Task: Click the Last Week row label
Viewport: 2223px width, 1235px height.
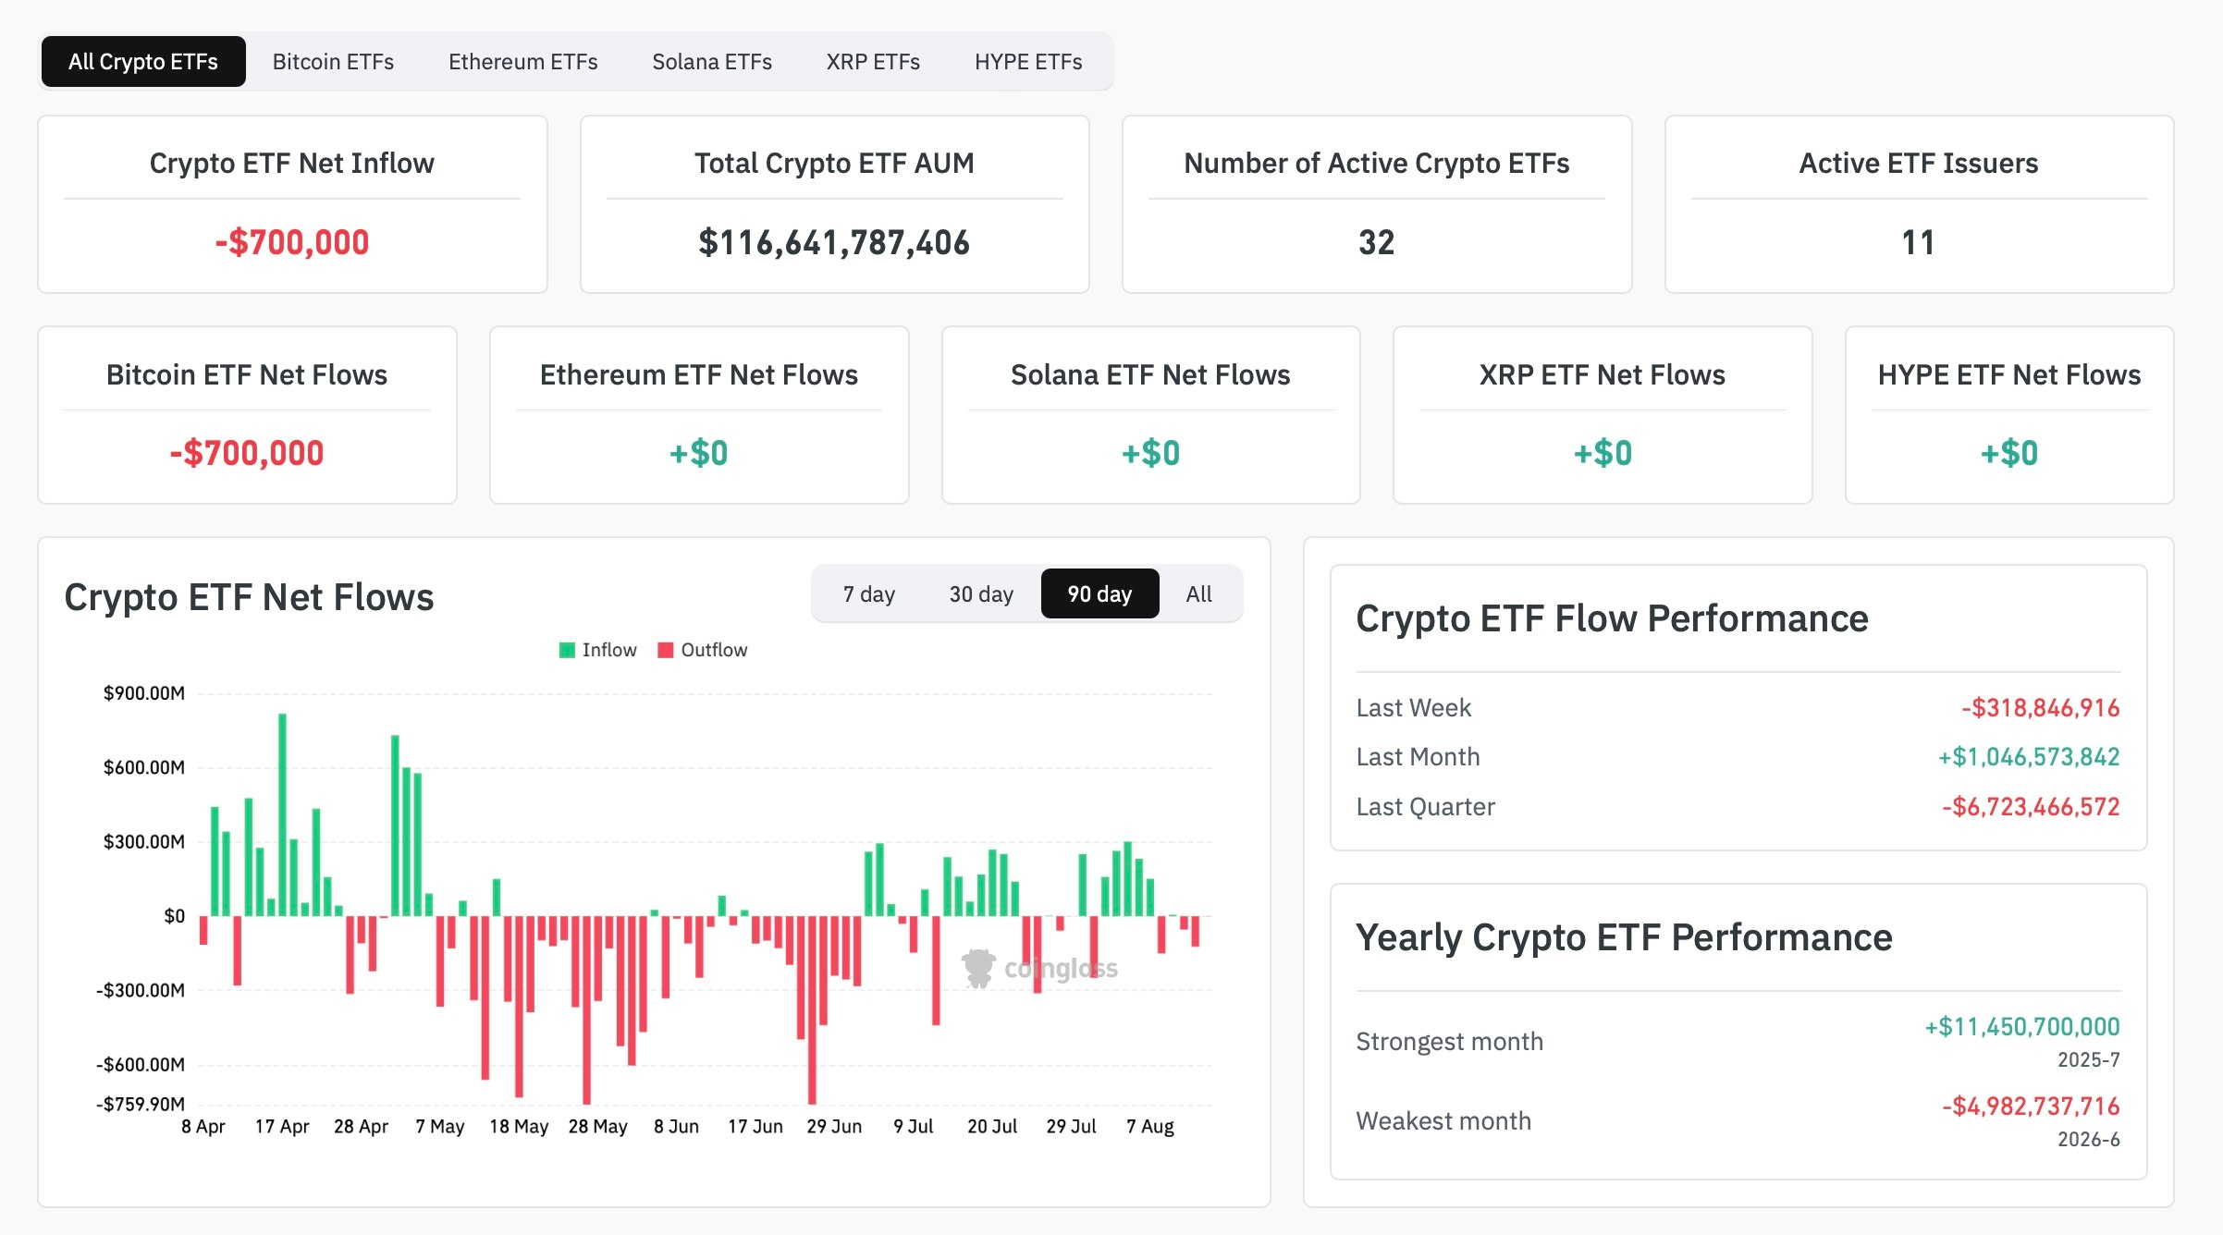Action: click(1413, 707)
